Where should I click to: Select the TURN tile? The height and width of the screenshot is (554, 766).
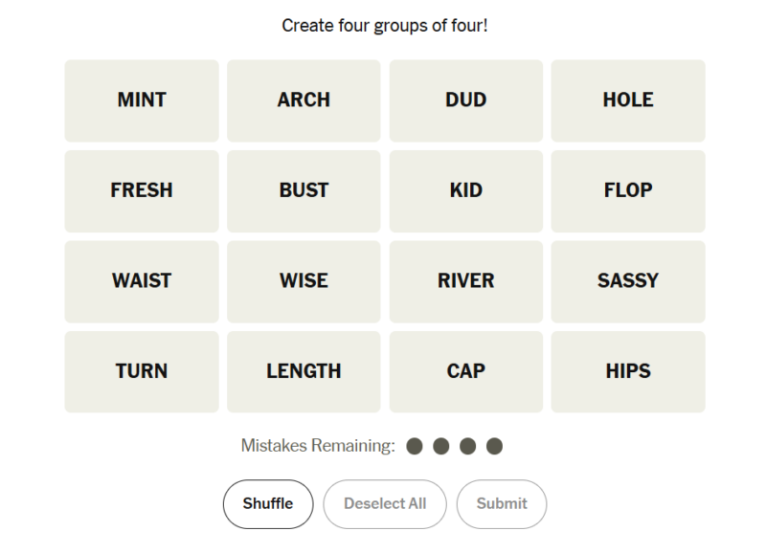[x=142, y=371]
